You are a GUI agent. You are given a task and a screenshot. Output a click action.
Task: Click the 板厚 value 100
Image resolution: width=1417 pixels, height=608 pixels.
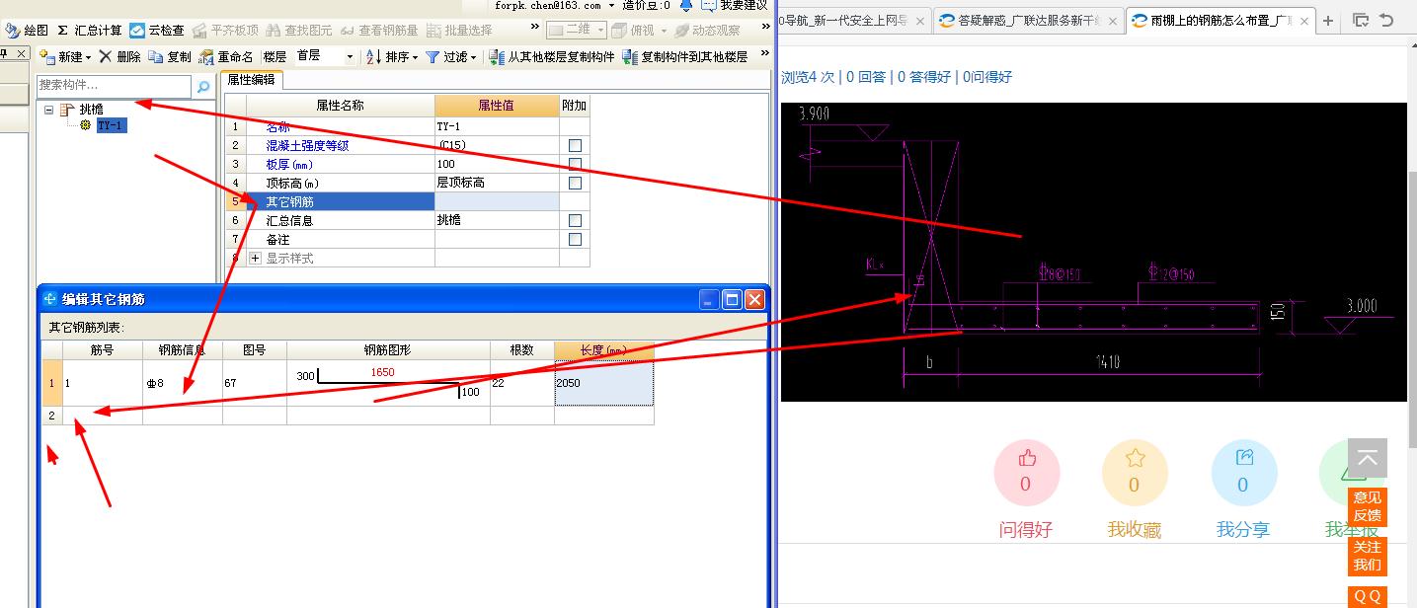click(497, 164)
